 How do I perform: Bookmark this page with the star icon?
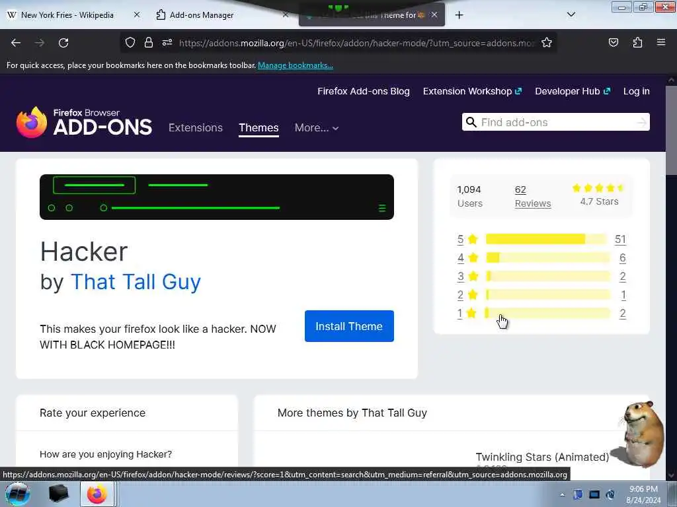[x=547, y=42]
